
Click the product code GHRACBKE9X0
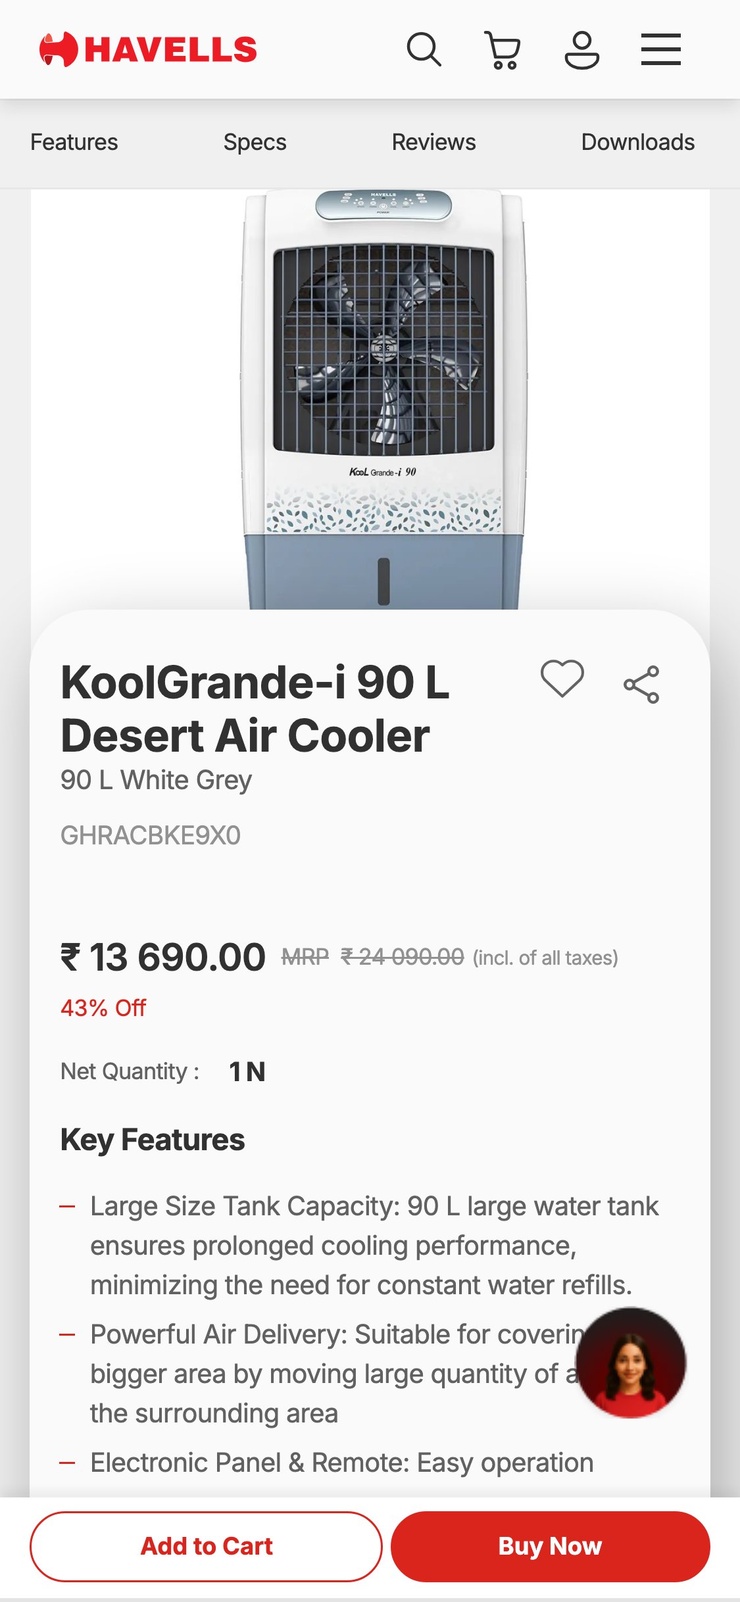[150, 835]
